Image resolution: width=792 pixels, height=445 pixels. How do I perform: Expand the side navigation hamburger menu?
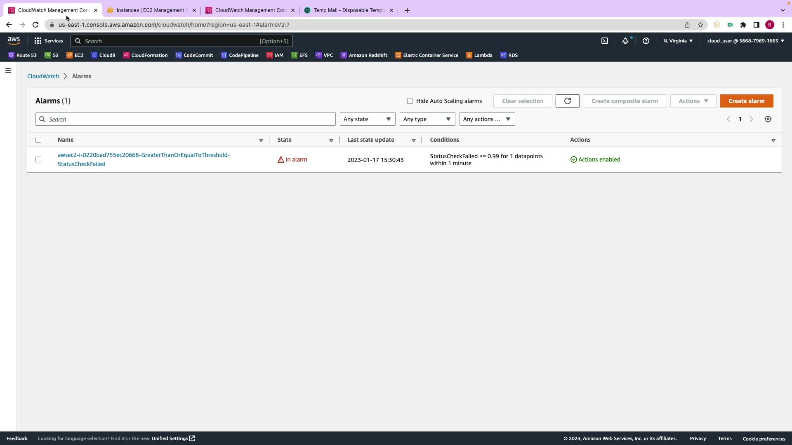pyautogui.click(x=8, y=70)
